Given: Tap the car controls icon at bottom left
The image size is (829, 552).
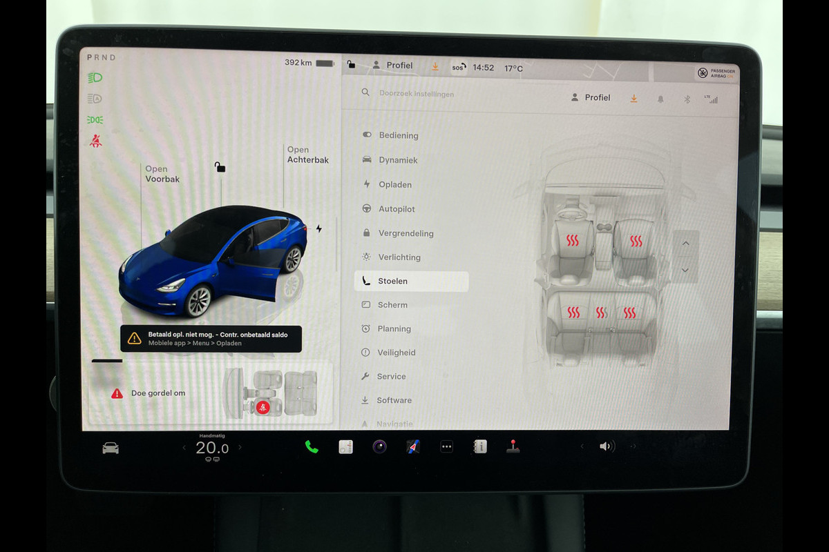Looking at the screenshot, I should [111, 448].
